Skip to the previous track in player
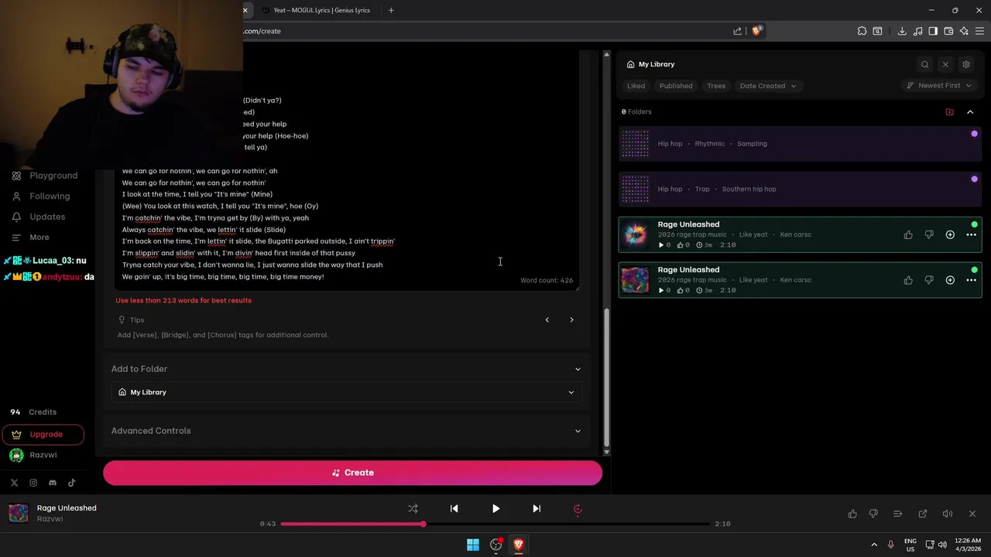 point(454,508)
